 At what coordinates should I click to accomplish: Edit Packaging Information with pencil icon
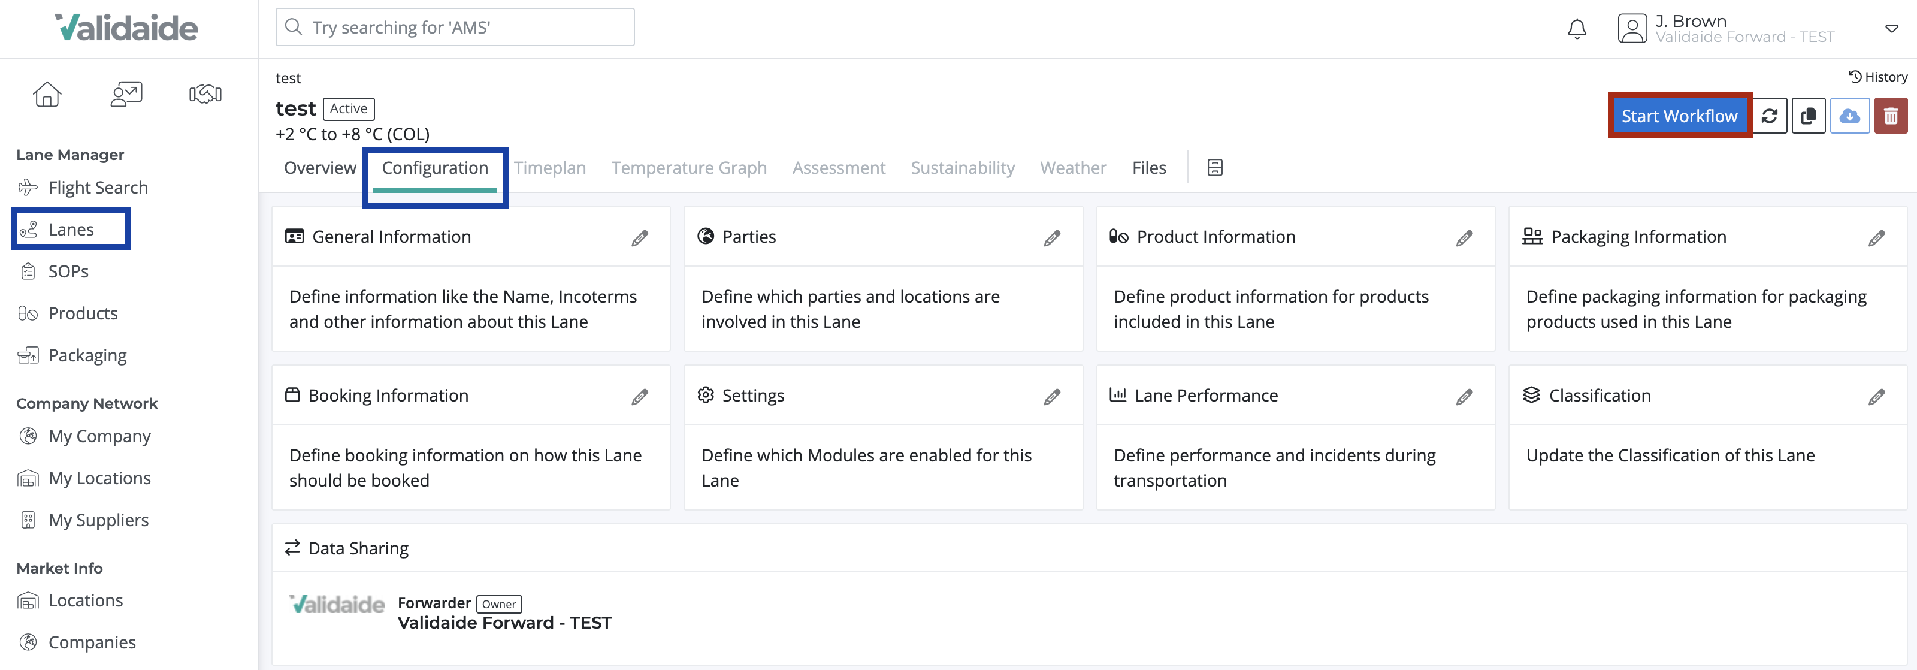(1876, 239)
